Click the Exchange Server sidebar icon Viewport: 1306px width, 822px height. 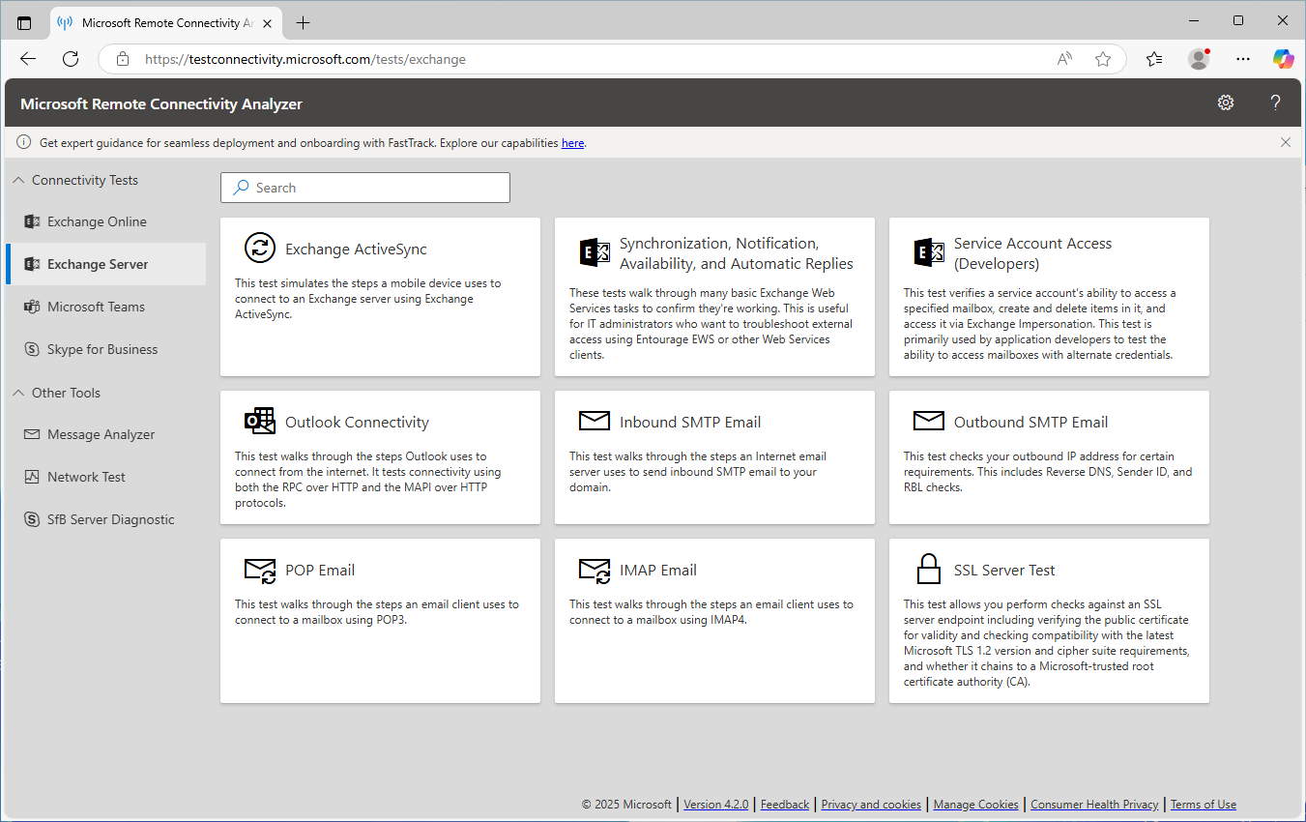(32, 264)
